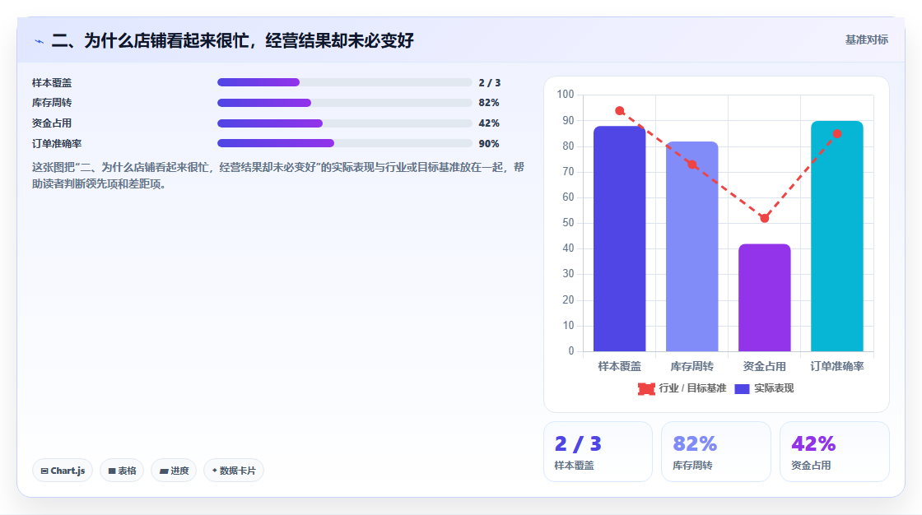Toggle the 行业 / 目标基准 legend swatch

646,388
